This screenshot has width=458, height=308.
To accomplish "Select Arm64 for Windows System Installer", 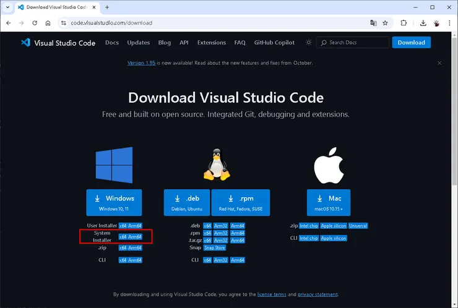I will click(x=135, y=237).
